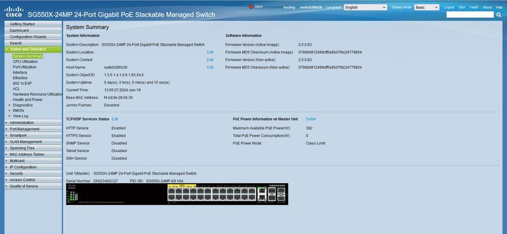Viewport: 507px width, 234px height.
Task: Click the red Save icon
Action: tap(251, 6)
